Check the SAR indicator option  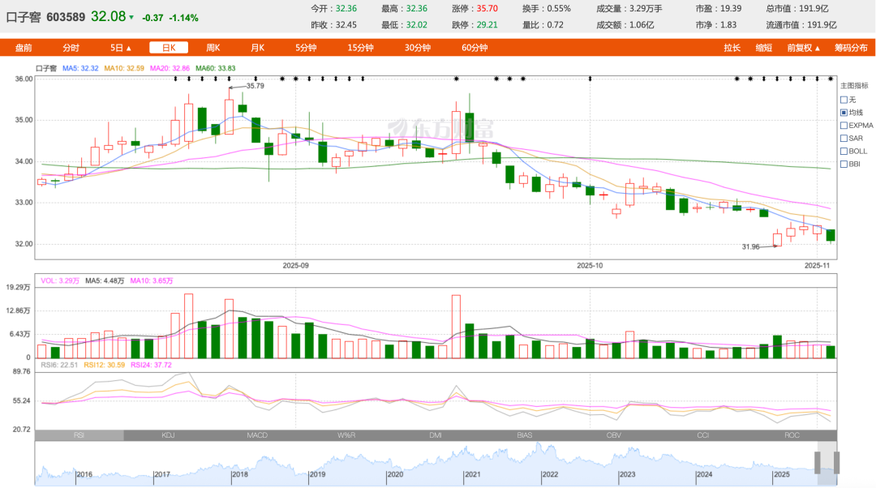[x=844, y=139]
